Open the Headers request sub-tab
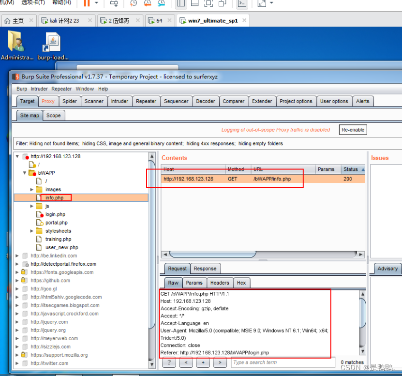Viewport: 402px width, 376px height. [x=220, y=283]
